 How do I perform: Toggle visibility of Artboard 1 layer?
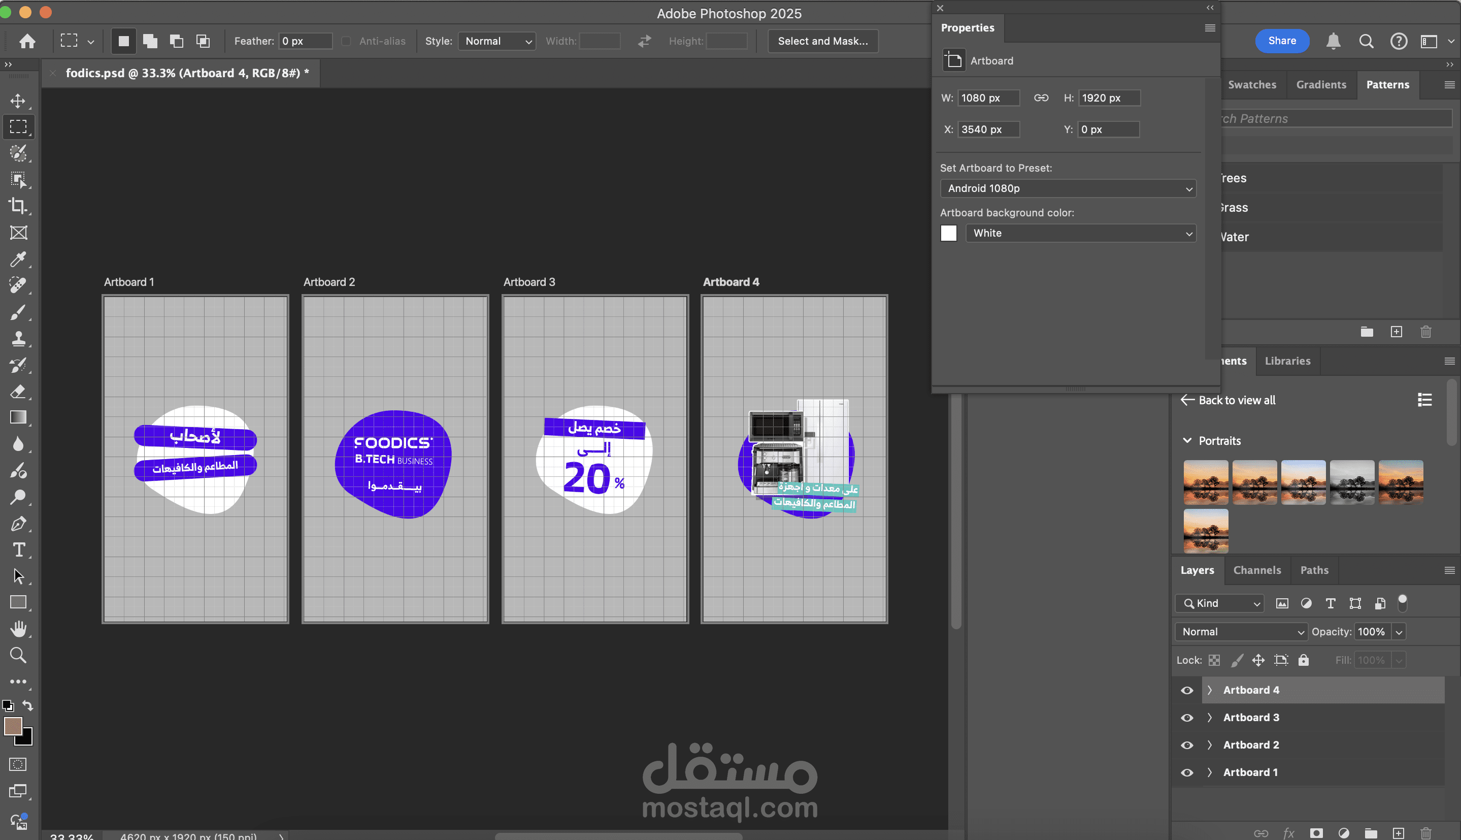tap(1186, 772)
